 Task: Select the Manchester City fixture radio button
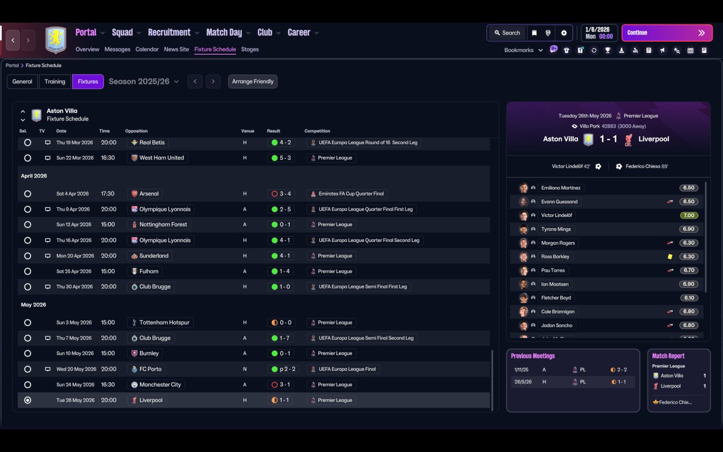[x=28, y=385]
